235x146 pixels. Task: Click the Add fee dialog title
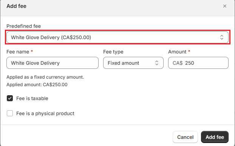(17, 6)
